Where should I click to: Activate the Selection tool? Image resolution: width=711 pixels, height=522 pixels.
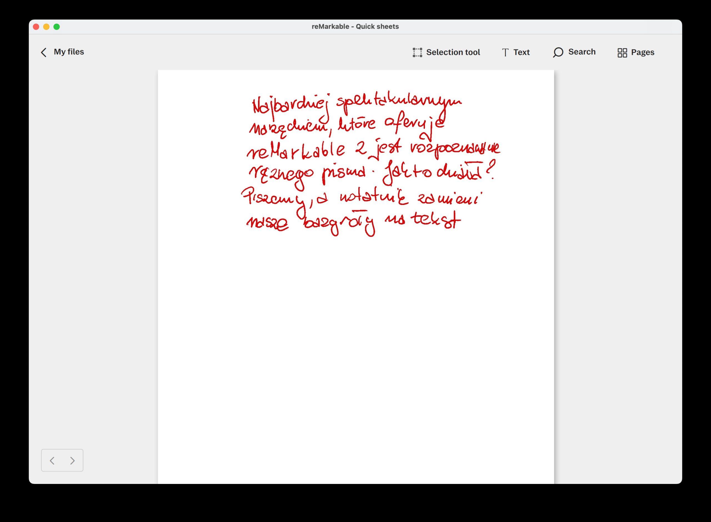[446, 52]
